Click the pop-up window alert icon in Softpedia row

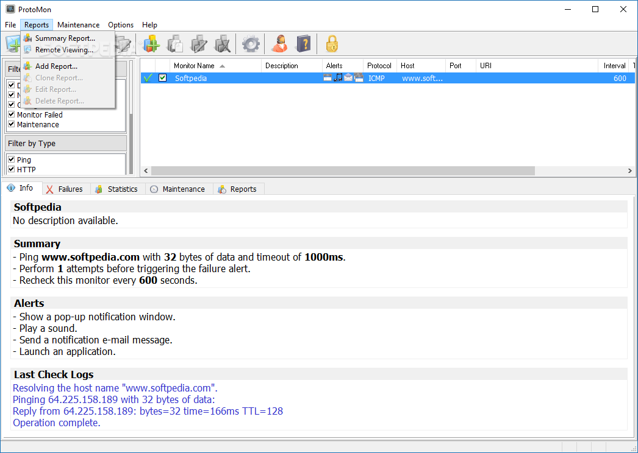(x=328, y=77)
